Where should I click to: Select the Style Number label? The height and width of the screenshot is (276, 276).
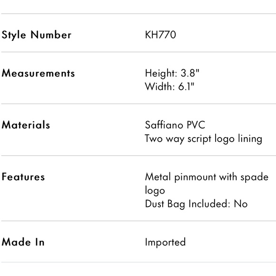point(37,35)
